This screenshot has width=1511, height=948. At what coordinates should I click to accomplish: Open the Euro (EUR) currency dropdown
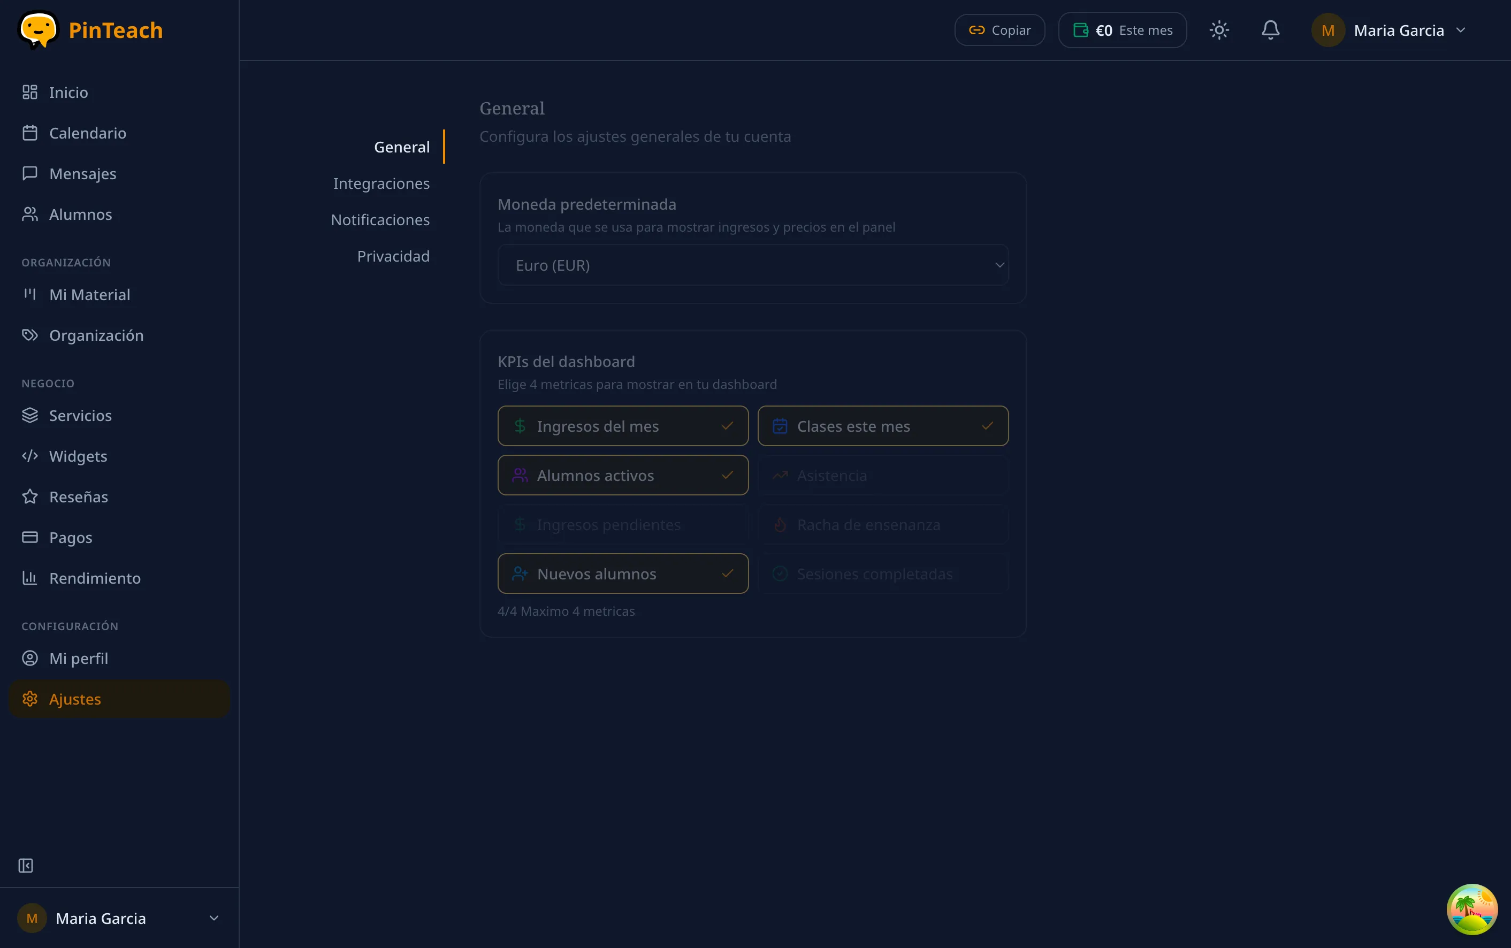[751, 265]
